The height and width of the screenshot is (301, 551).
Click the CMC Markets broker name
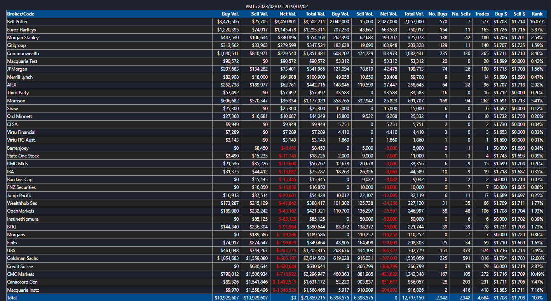pyautogui.click(x=20, y=274)
